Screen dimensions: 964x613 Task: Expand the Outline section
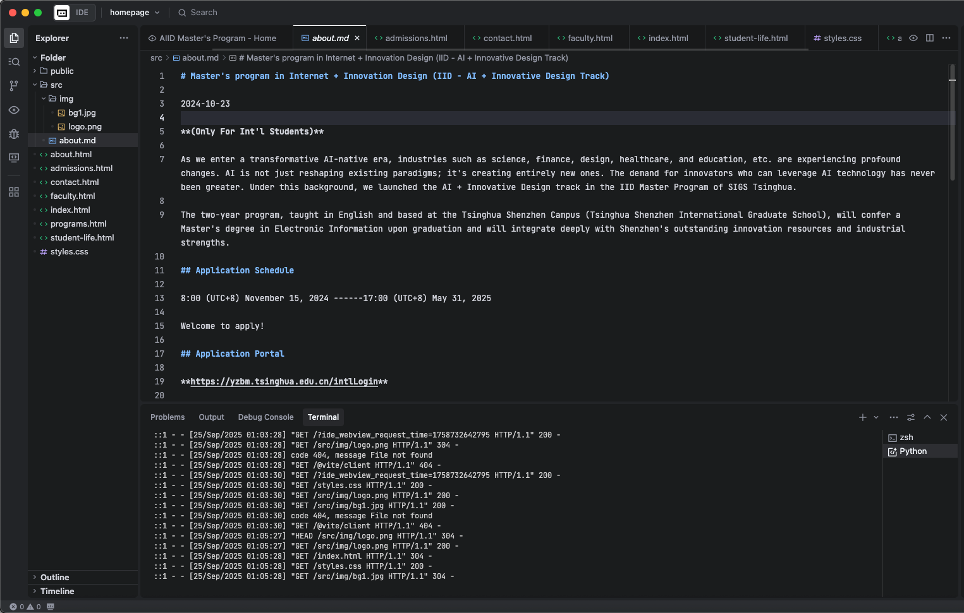pos(54,577)
